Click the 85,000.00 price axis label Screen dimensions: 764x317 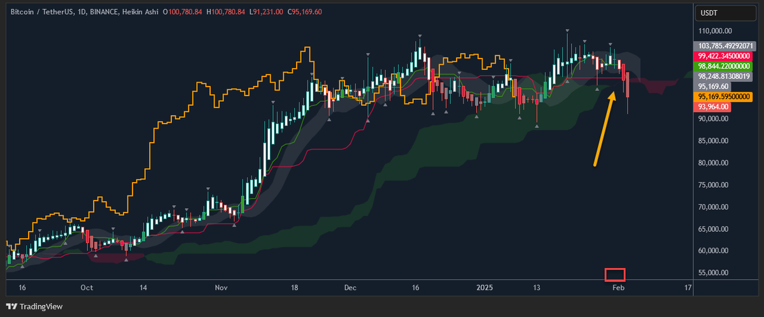tap(714, 141)
